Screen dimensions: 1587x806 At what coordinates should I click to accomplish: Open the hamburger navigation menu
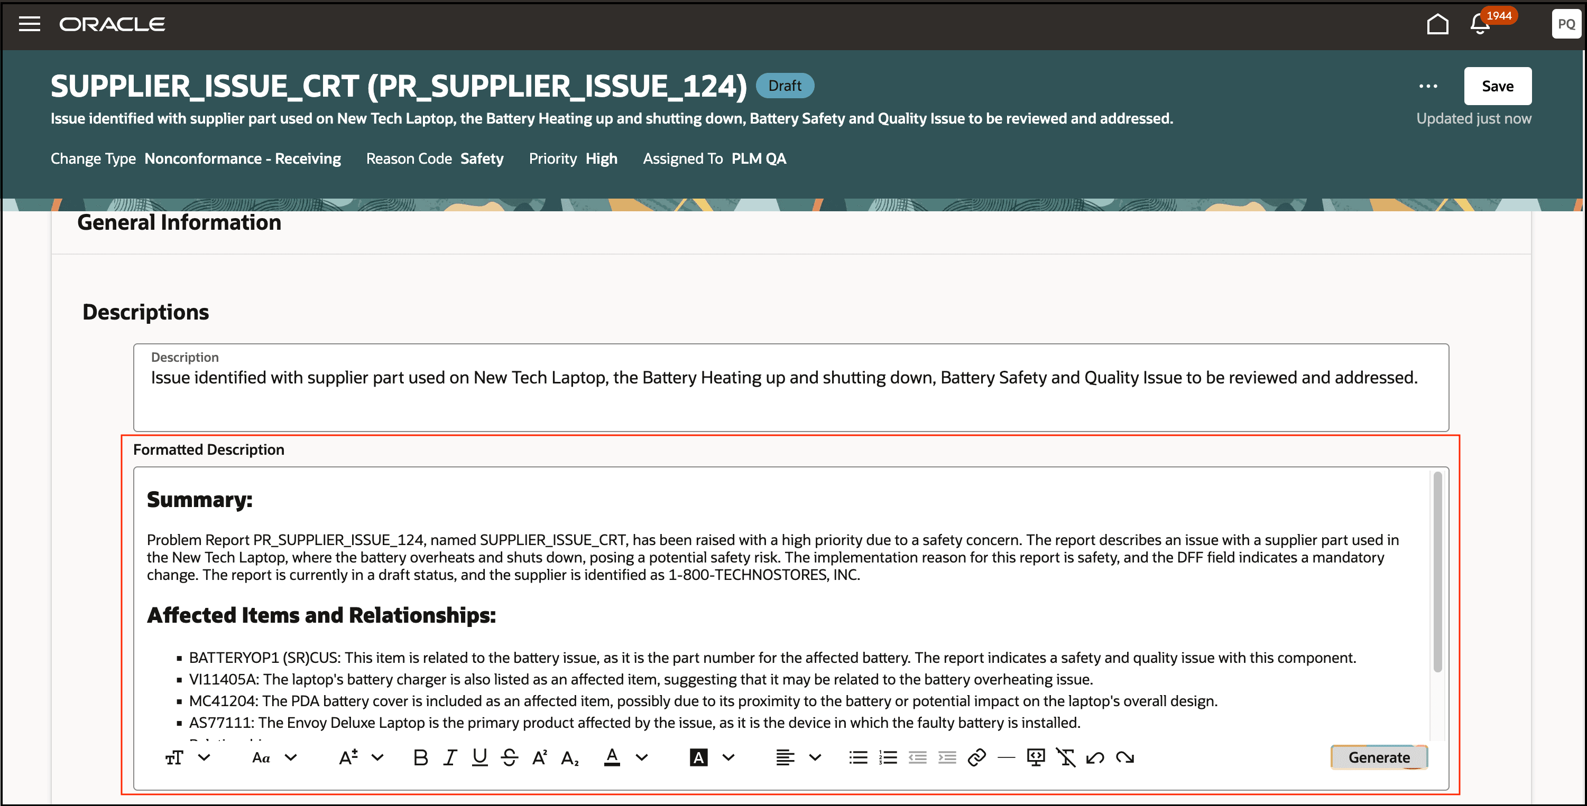(29, 24)
